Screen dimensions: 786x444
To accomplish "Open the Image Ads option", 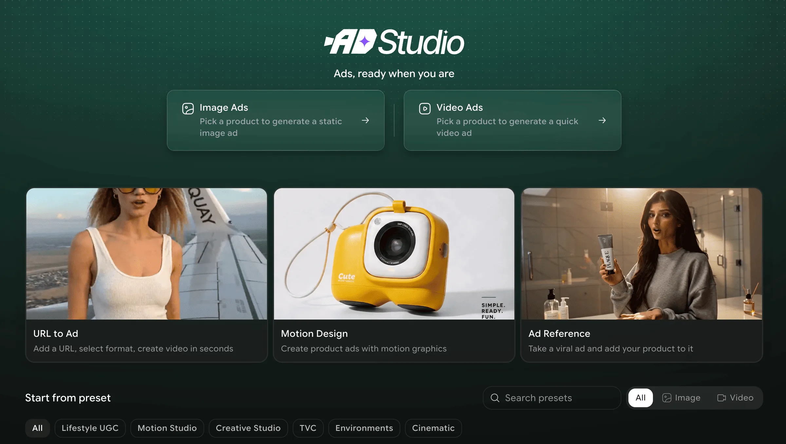I will tap(276, 120).
